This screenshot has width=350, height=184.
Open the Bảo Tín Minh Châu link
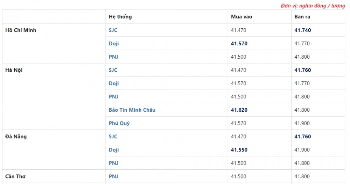pyautogui.click(x=132, y=110)
